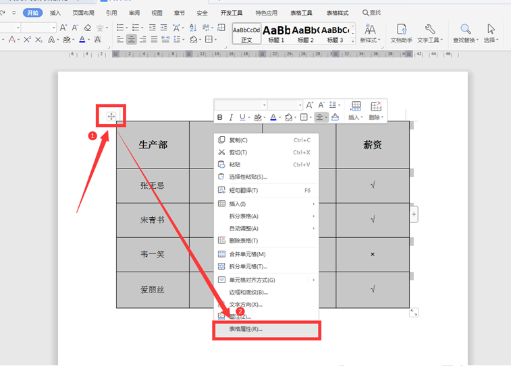Viewport: 511px width, 366px height.
Task: Click the table header cell 薪资
Action: [373, 145]
